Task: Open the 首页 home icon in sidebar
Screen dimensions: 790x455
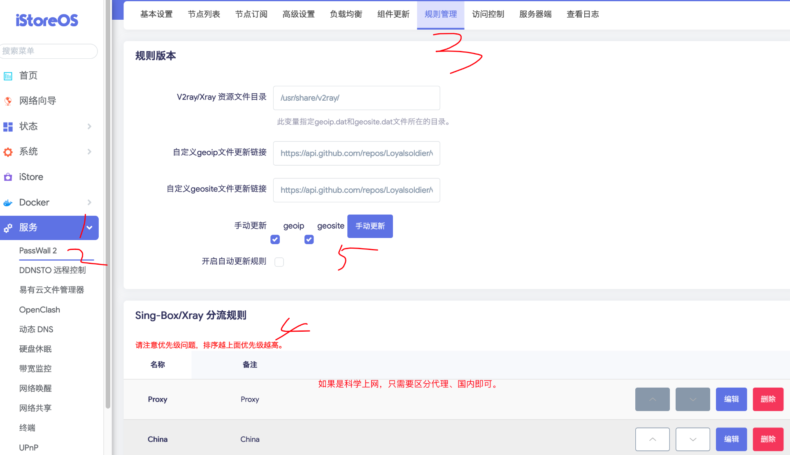Action: (x=8, y=76)
